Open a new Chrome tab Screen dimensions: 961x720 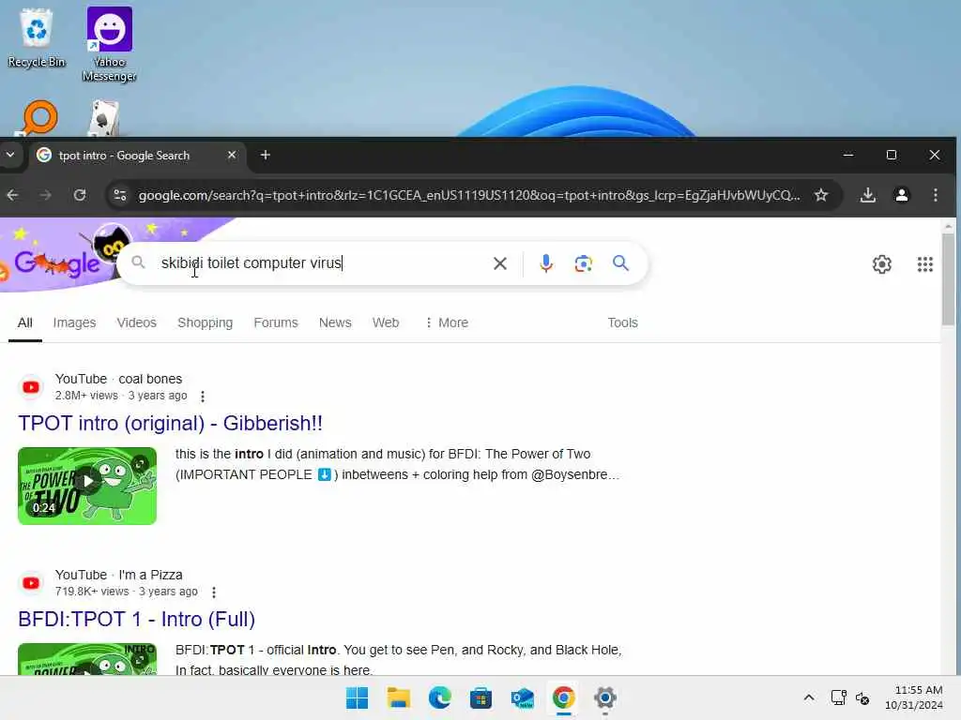coord(266,155)
